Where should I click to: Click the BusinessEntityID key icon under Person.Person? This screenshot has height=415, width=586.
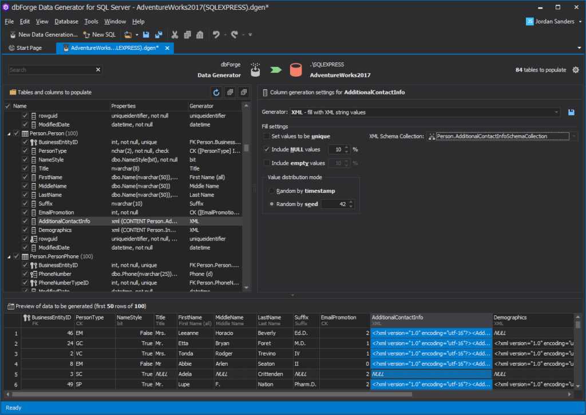pos(34,142)
